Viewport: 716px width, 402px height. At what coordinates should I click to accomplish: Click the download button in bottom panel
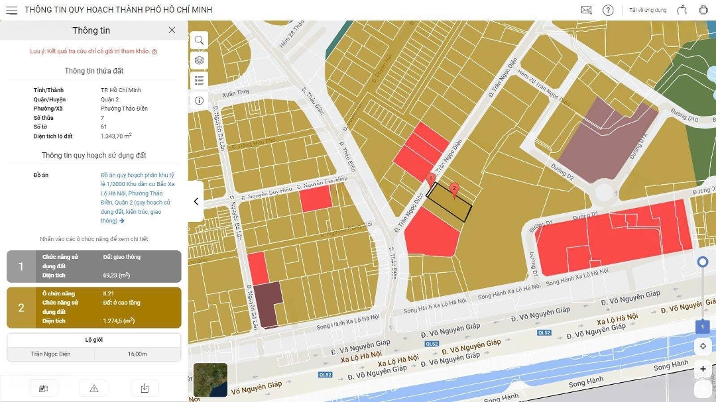coord(145,389)
